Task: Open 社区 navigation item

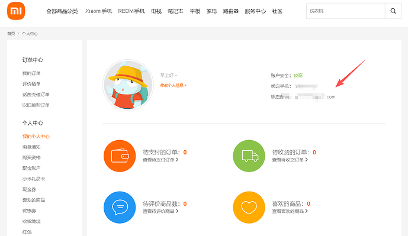Action: click(x=277, y=11)
